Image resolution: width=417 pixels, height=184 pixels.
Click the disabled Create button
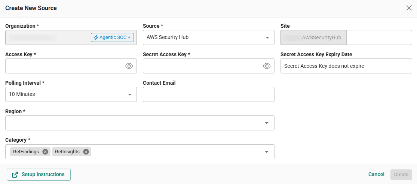pos(401,175)
